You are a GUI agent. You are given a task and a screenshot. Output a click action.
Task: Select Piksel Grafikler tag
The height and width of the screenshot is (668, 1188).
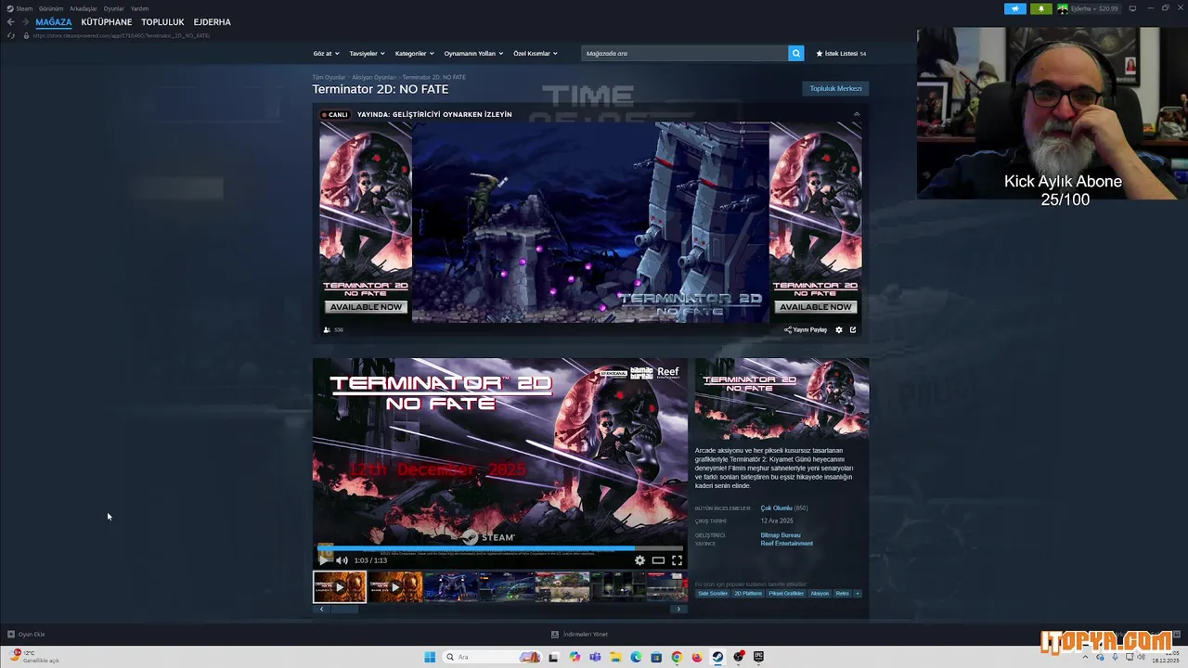click(x=786, y=594)
